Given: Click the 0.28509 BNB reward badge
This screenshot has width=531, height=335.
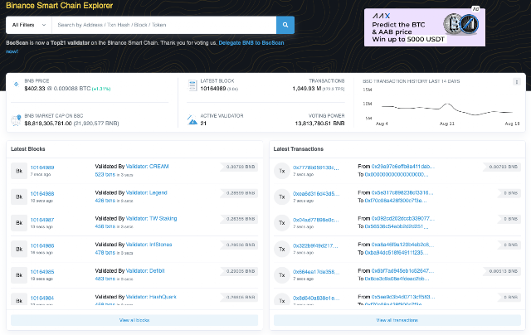Looking at the screenshot, I should [240, 193].
